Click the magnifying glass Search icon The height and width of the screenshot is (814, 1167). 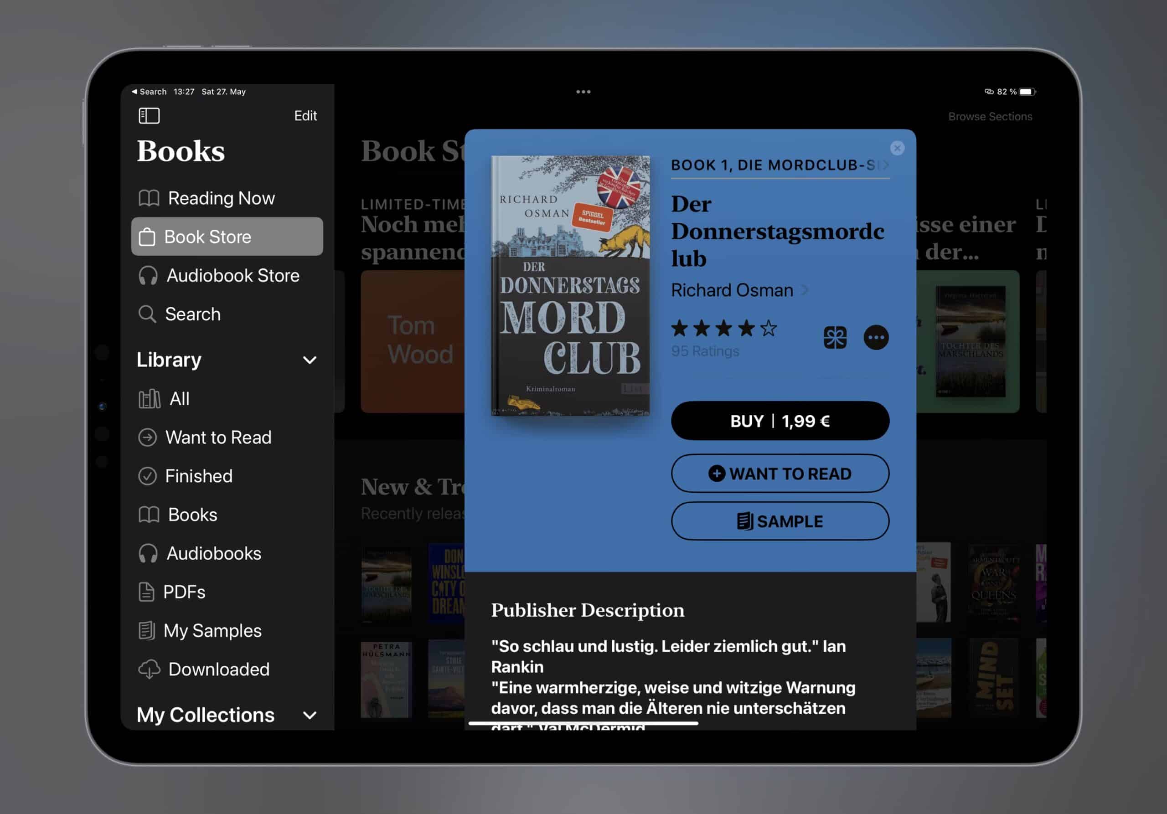tap(147, 314)
